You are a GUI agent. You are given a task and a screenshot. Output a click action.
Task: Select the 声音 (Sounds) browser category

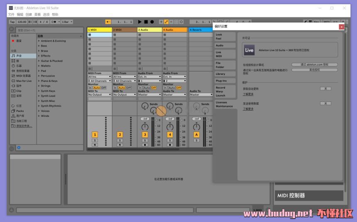pyautogui.click(x=23, y=56)
